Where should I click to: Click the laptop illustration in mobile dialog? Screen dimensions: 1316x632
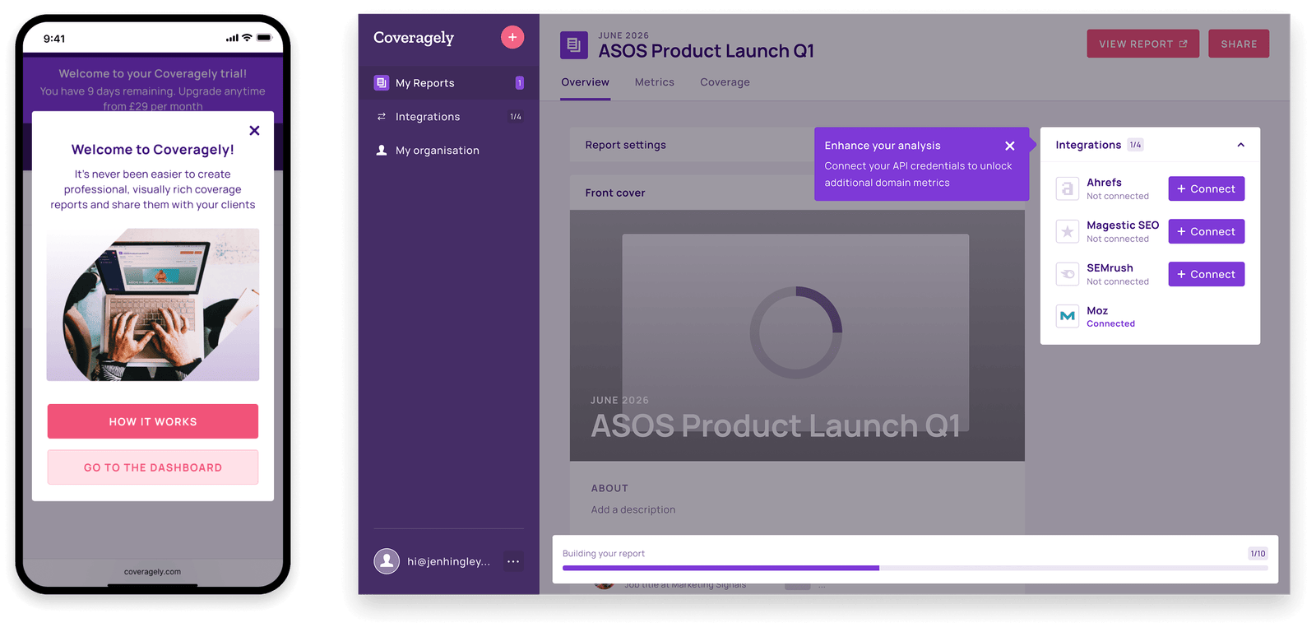[153, 304]
